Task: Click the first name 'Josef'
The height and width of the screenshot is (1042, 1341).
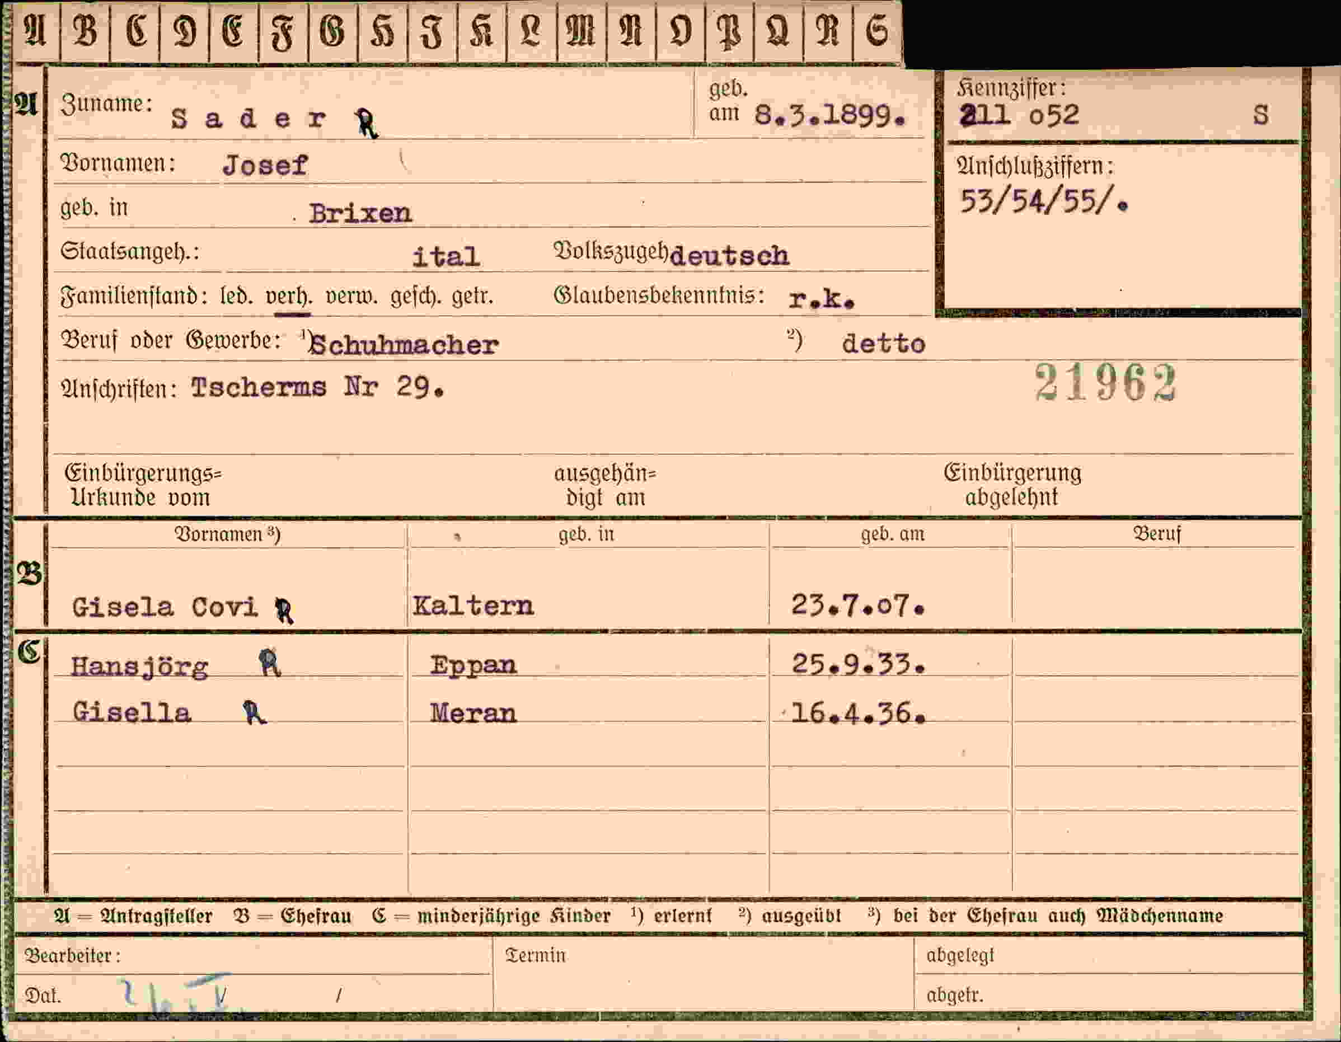Action: 265,165
